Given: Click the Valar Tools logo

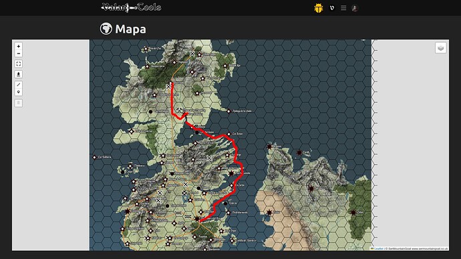Looking at the screenshot, I should (x=131, y=7).
